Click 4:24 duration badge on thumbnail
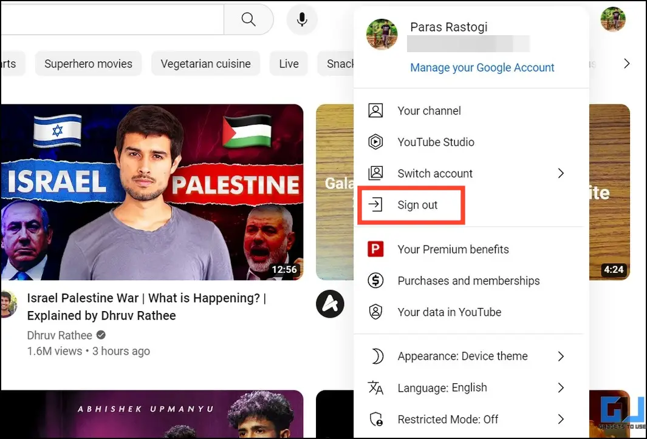This screenshot has height=439, width=647. [x=614, y=270]
